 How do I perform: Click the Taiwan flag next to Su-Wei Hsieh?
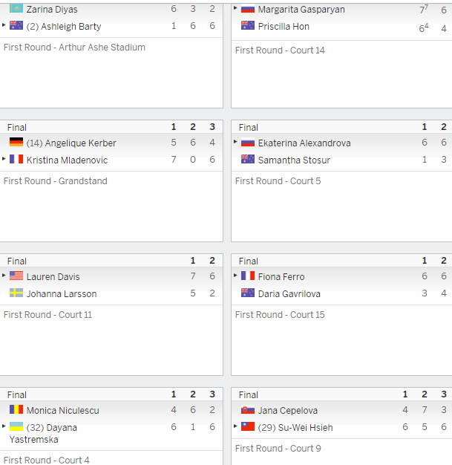point(248,426)
